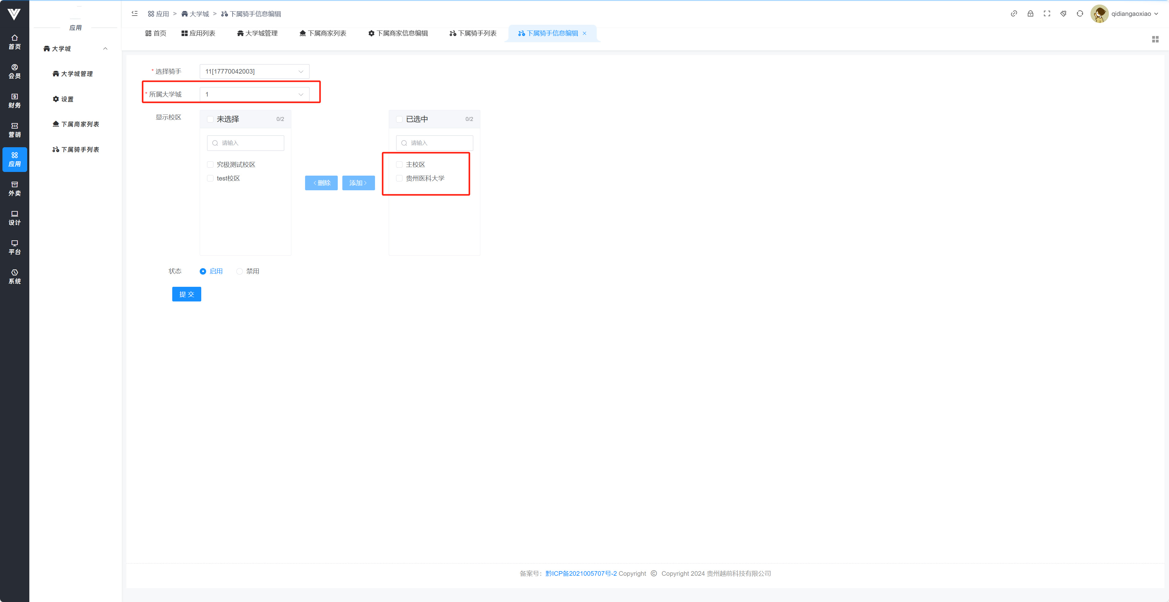Click the 提交 submit button
Image resolution: width=1169 pixels, height=602 pixels.
[x=187, y=294]
